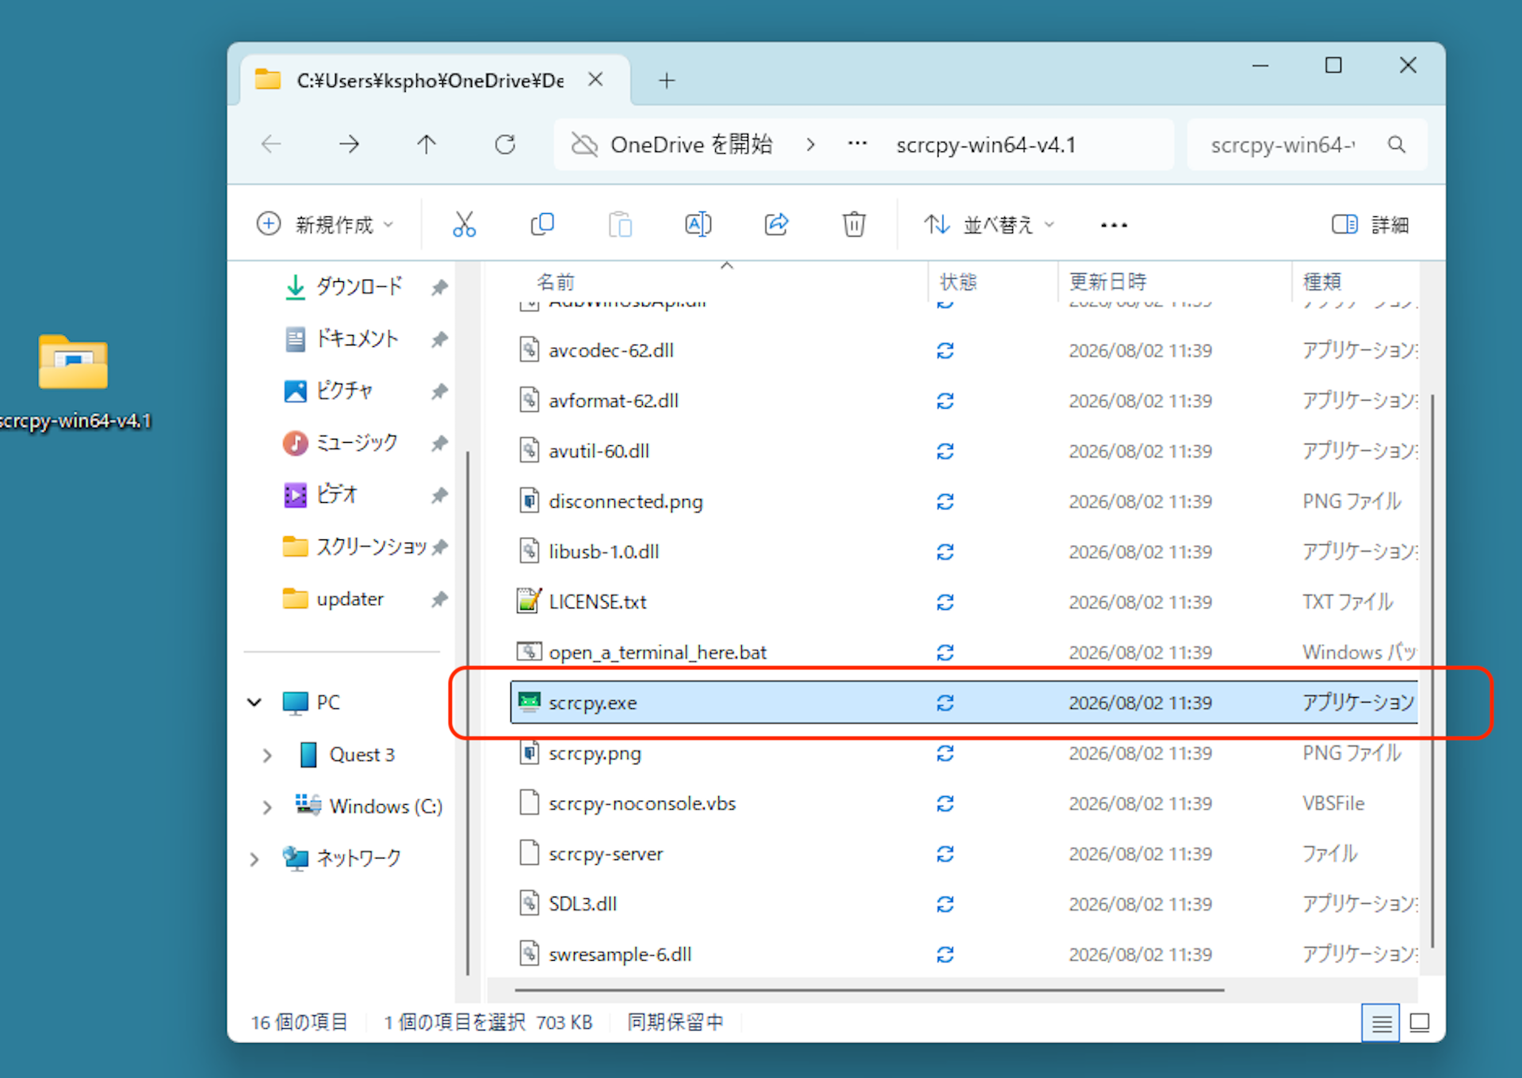The width and height of the screenshot is (1522, 1078).
Task: Go up one folder level
Action: (x=426, y=144)
